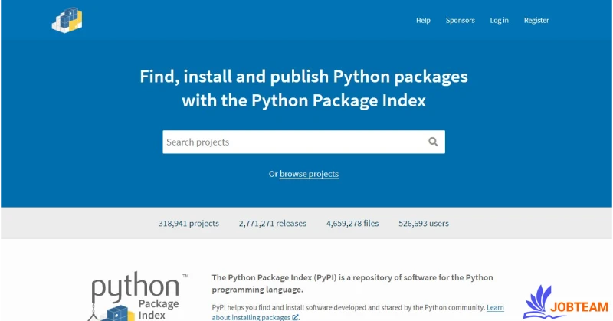613x321 pixels.
Task: Click the 526,693 users statistic
Action: (424, 224)
